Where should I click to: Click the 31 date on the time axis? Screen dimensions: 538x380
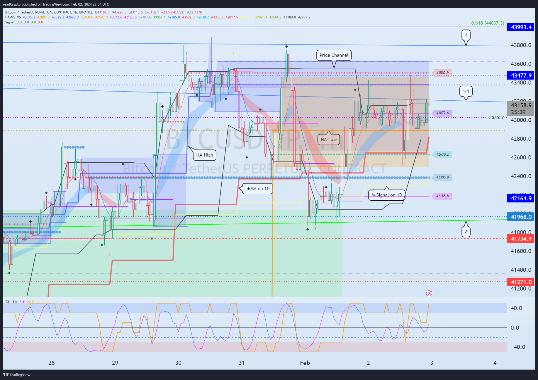pyautogui.click(x=241, y=363)
